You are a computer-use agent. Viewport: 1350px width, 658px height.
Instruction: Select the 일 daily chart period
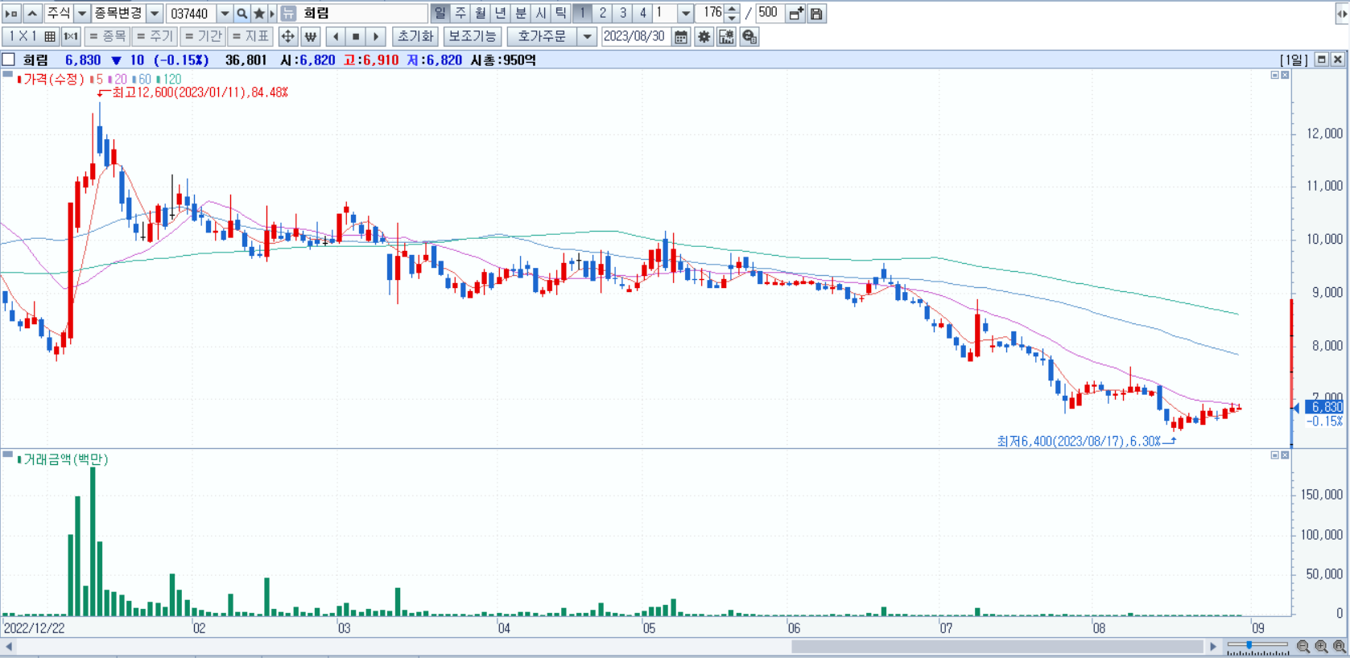coord(440,13)
